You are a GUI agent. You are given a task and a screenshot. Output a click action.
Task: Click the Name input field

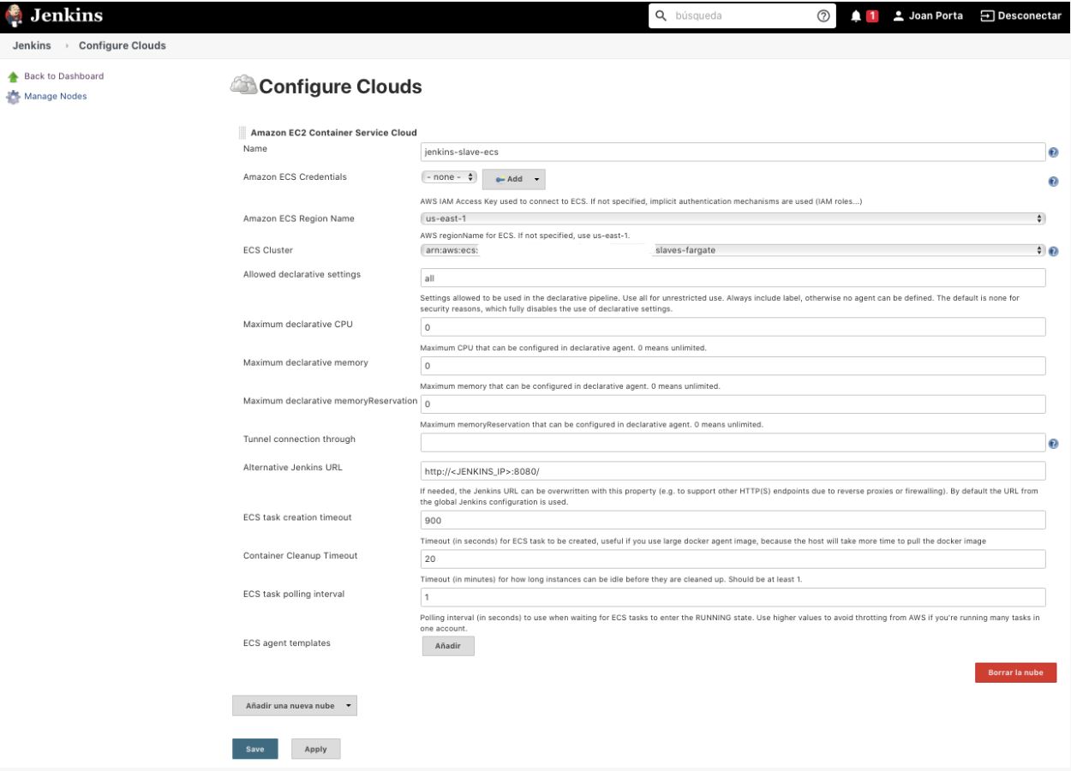(x=733, y=152)
